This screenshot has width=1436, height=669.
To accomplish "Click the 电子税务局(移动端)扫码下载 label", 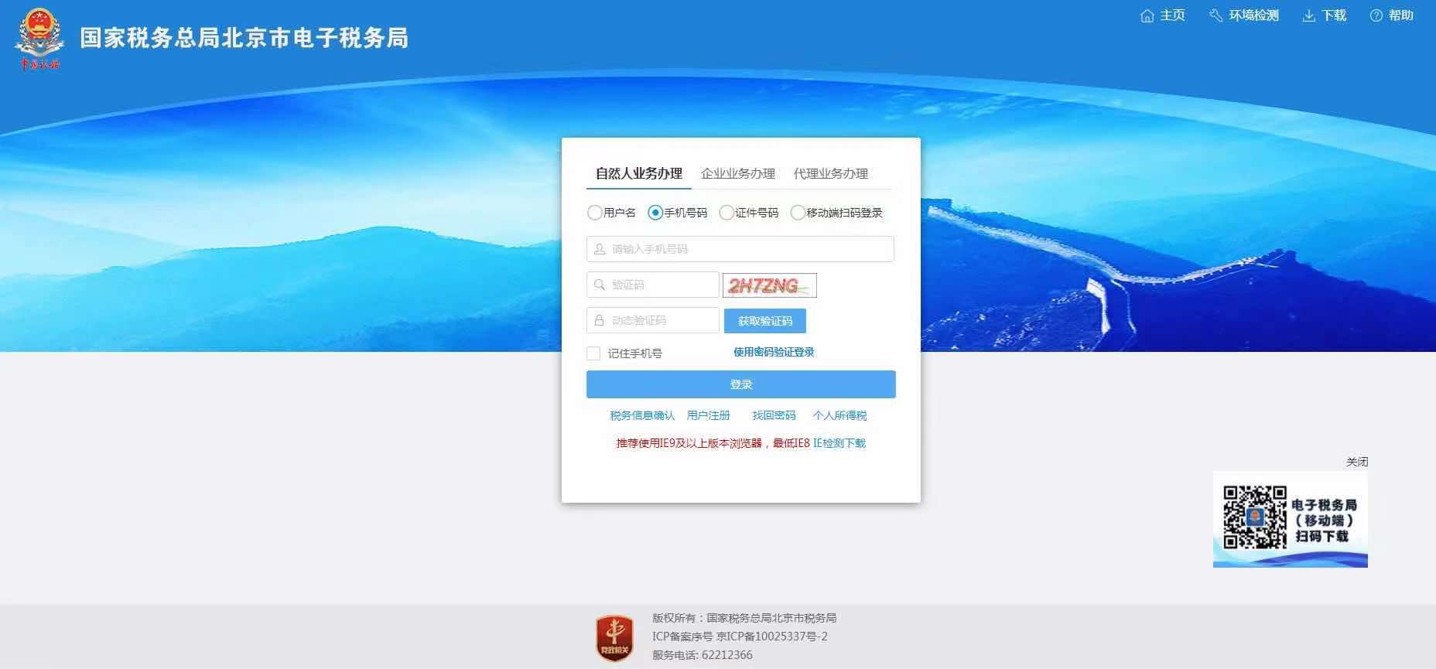I will point(1324,521).
